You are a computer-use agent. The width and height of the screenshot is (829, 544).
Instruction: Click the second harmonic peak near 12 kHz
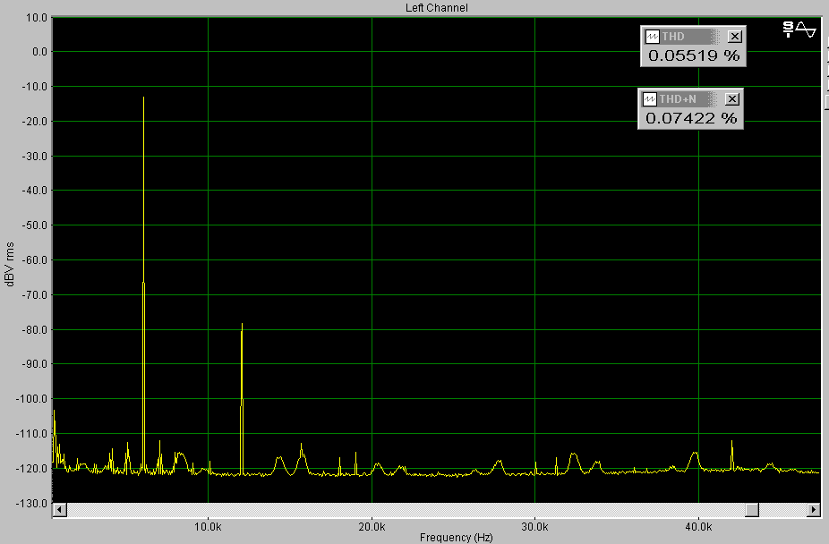pyautogui.click(x=242, y=399)
